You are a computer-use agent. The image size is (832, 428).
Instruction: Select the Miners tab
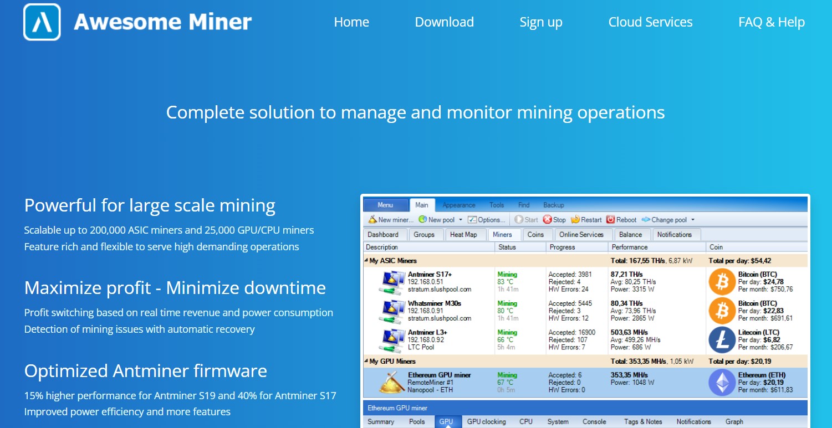tap(503, 234)
